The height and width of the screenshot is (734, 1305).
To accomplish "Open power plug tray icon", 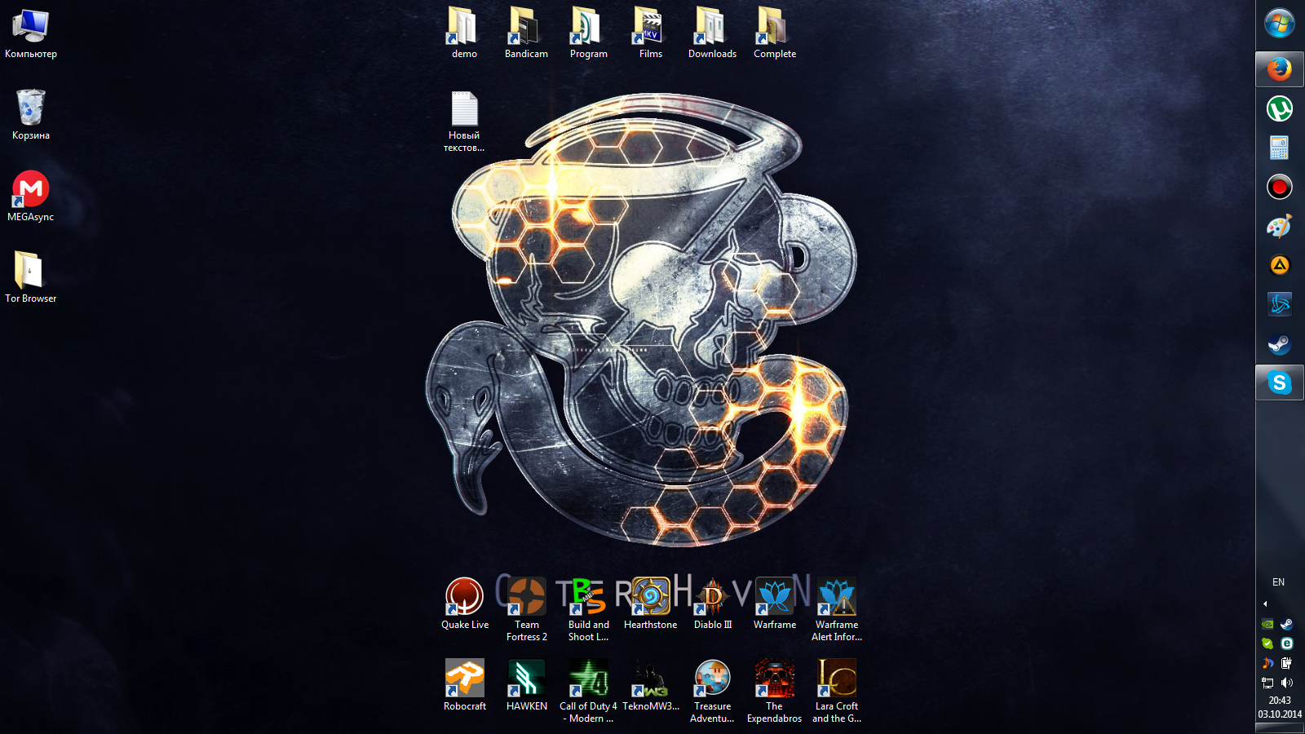I will tap(1287, 663).
